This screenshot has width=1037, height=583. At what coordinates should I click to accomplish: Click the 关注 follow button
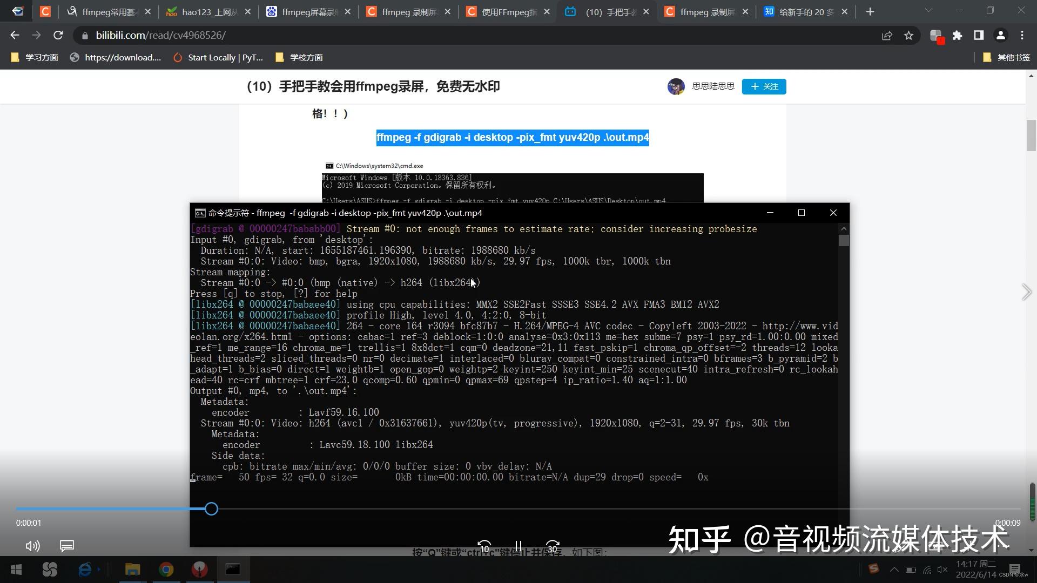[x=763, y=86]
